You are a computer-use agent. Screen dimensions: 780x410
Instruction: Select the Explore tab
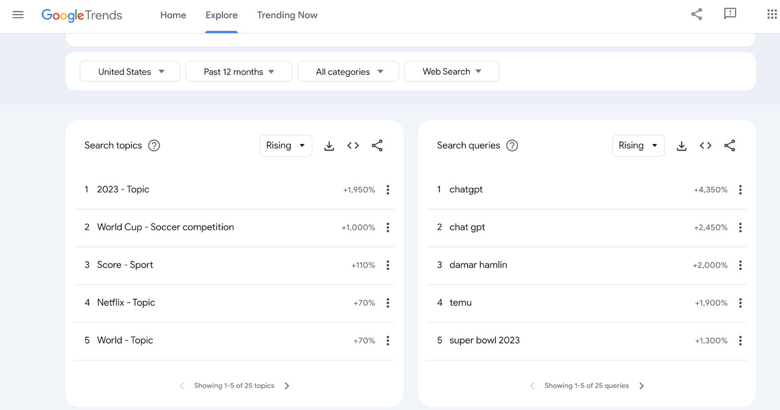coord(221,15)
